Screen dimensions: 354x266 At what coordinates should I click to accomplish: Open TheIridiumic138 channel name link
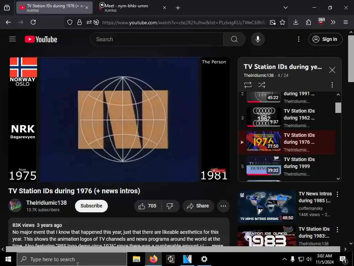pos(47,203)
